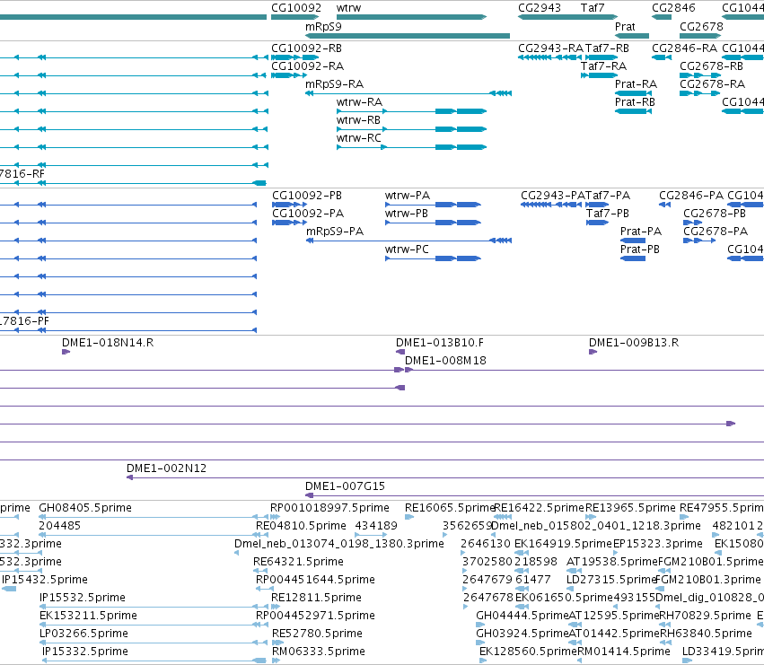Select transcript CG2678-RA
Screen dimensions: 764x665
click(x=712, y=84)
